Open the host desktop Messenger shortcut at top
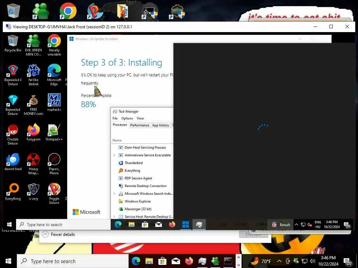Image resolution: width=358 pixels, height=268 pixels. point(41,11)
